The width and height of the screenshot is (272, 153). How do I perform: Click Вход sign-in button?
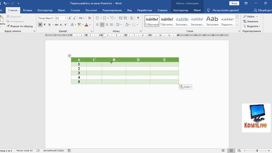coord(234,3)
